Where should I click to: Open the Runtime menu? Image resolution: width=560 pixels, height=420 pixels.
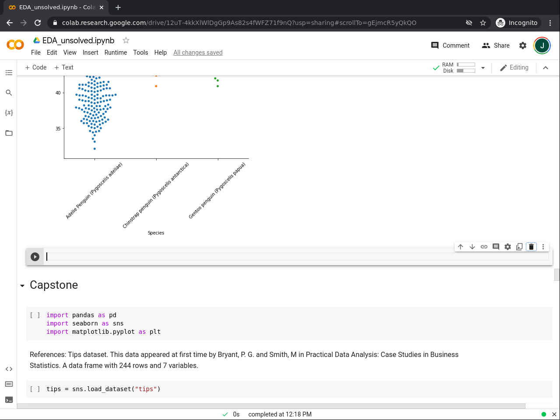tap(115, 52)
